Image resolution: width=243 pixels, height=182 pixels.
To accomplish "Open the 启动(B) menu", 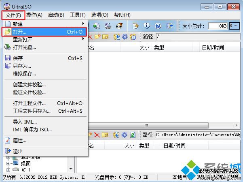I will tap(56, 15).
